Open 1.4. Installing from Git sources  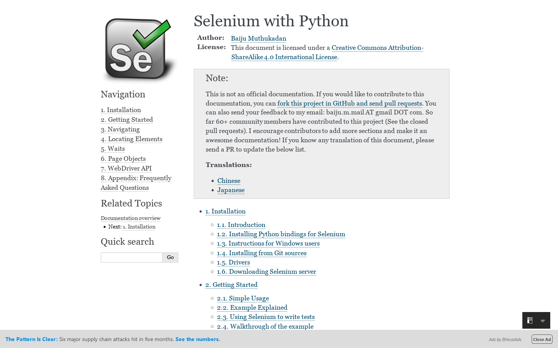tap(262, 253)
